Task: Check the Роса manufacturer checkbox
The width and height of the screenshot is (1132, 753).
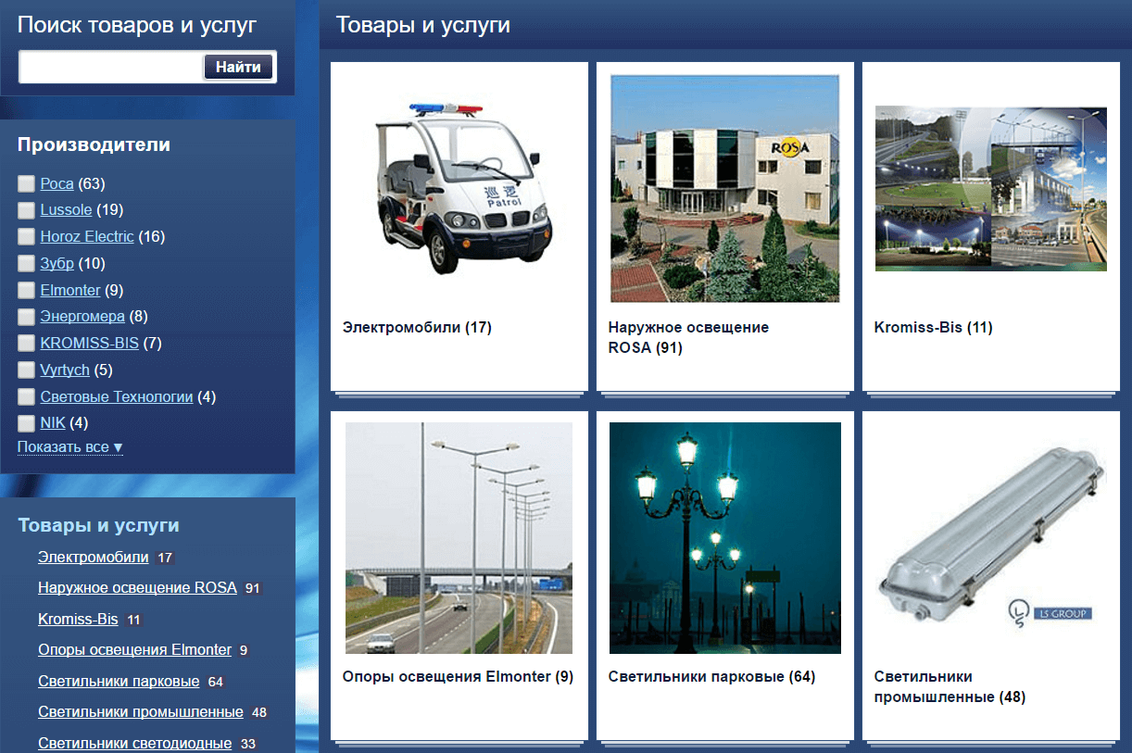Action: click(26, 183)
